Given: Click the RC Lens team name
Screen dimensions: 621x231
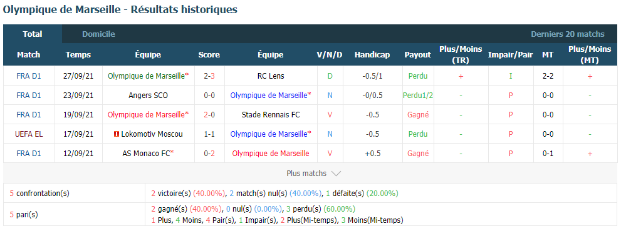Looking at the screenshot, I should 271,76.
